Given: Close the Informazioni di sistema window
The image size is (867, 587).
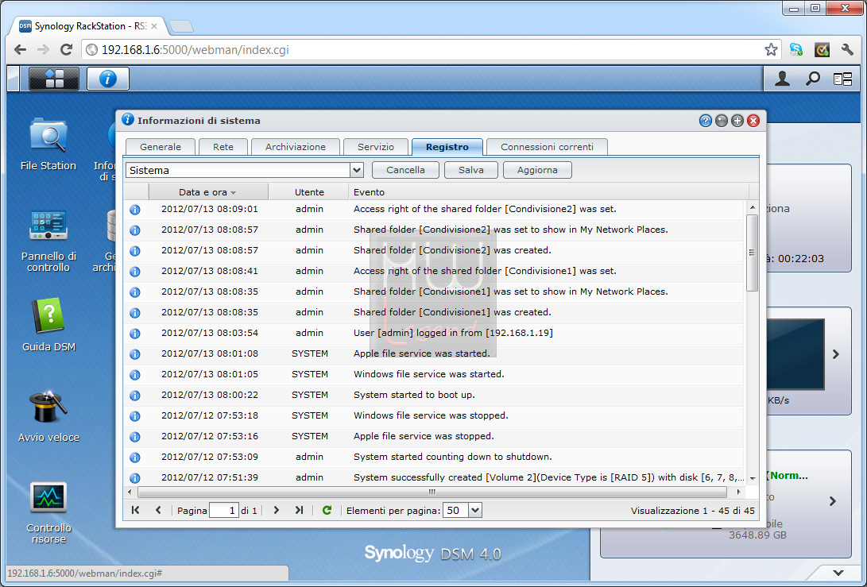Looking at the screenshot, I should pyautogui.click(x=753, y=121).
